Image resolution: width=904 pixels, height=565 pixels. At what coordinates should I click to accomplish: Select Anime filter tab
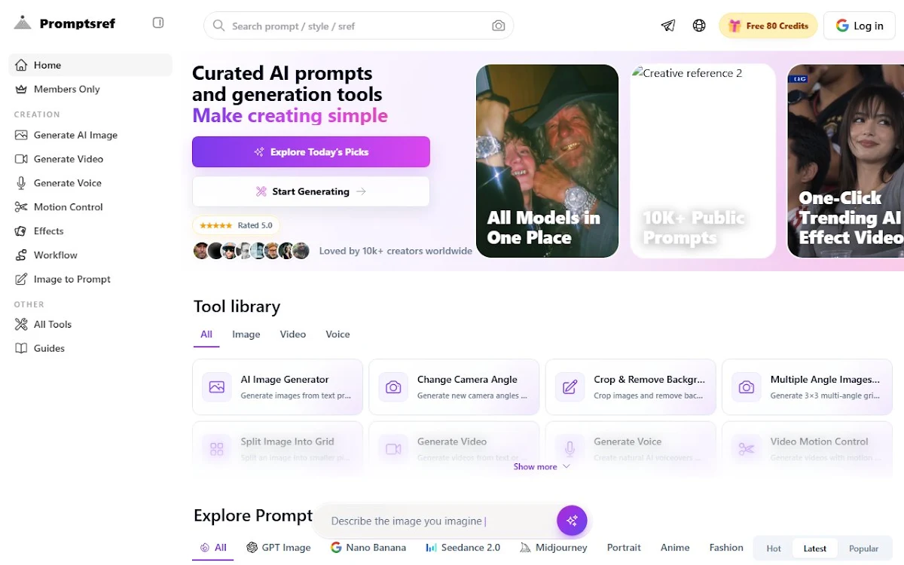[x=675, y=548]
